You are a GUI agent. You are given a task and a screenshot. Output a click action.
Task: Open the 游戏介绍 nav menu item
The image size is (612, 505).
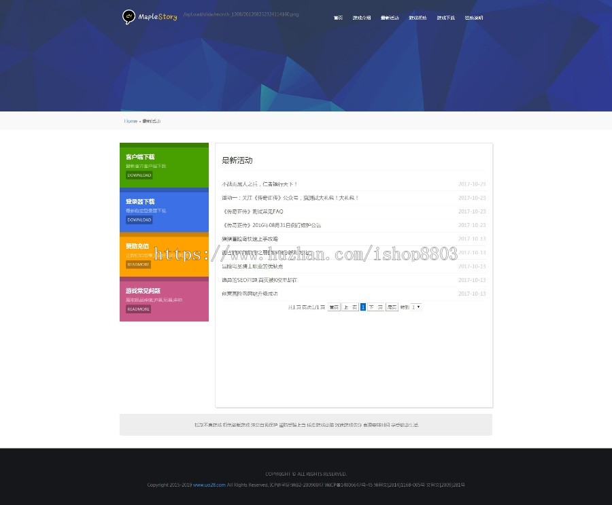[362, 18]
